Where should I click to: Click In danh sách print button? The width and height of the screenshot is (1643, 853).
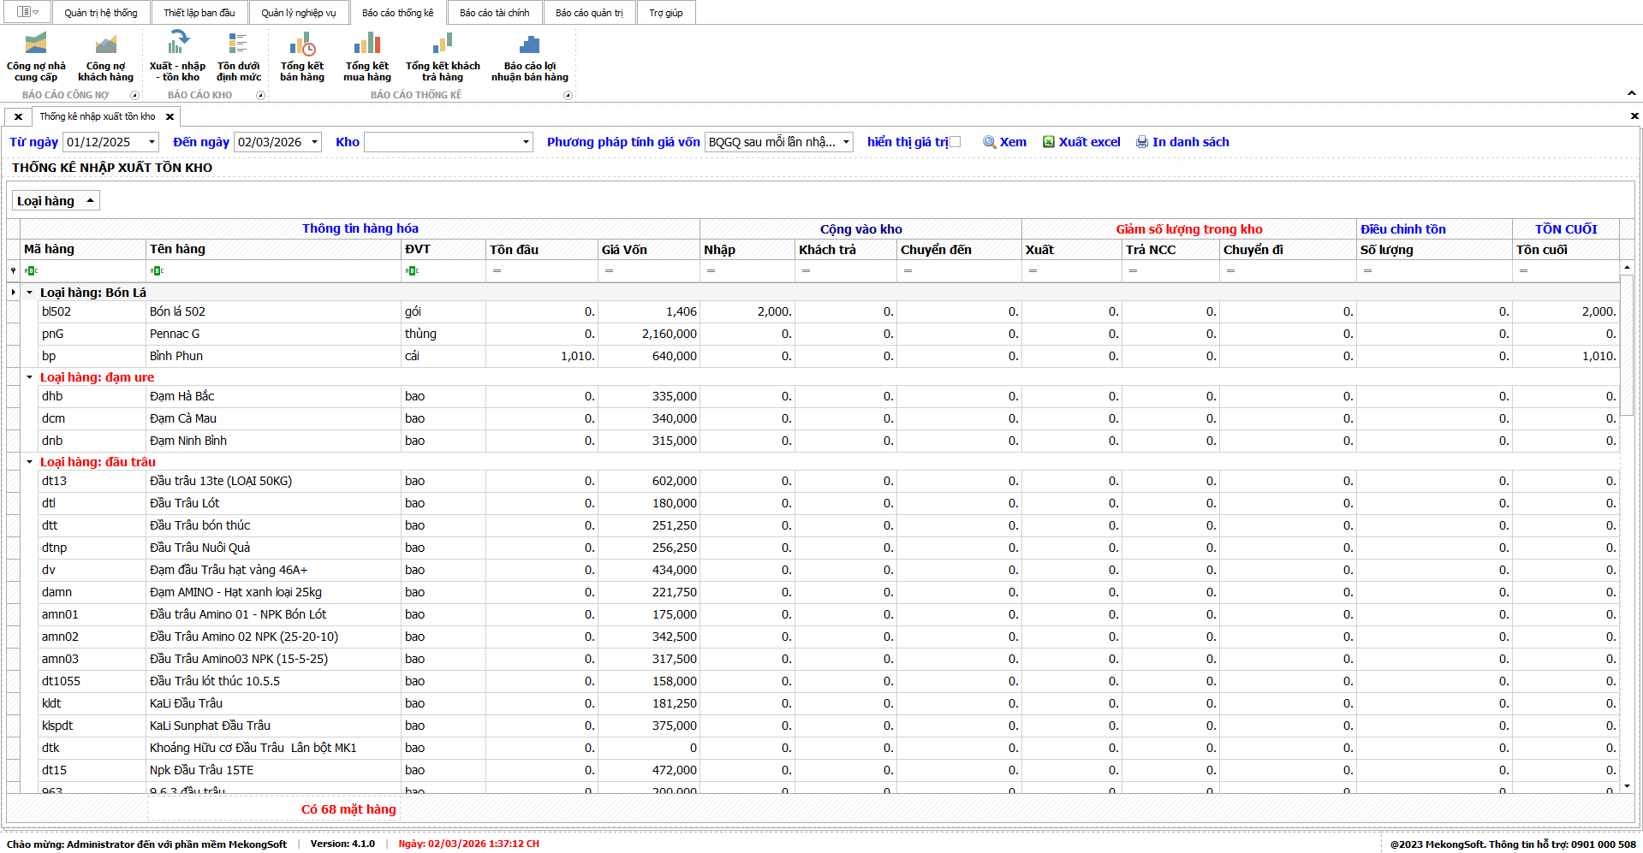[1182, 142]
